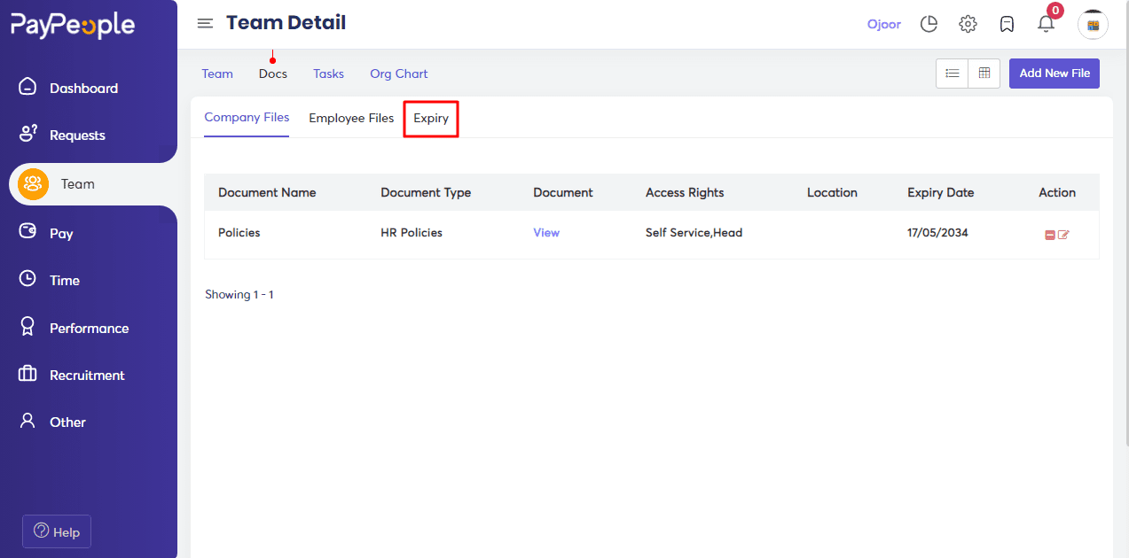Open Time from sidebar menu
The height and width of the screenshot is (558, 1129).
pos(65,281)
